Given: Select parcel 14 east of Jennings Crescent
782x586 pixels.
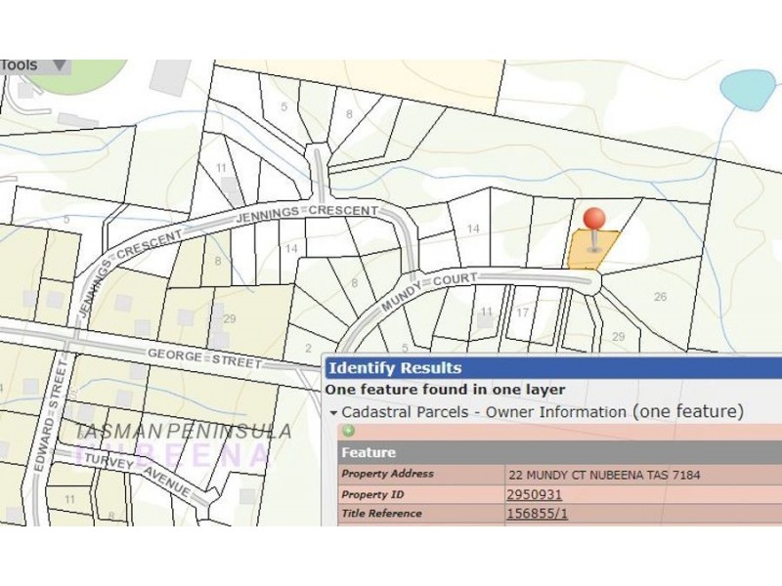Looking at the screenshot, I should click(472, 229).
